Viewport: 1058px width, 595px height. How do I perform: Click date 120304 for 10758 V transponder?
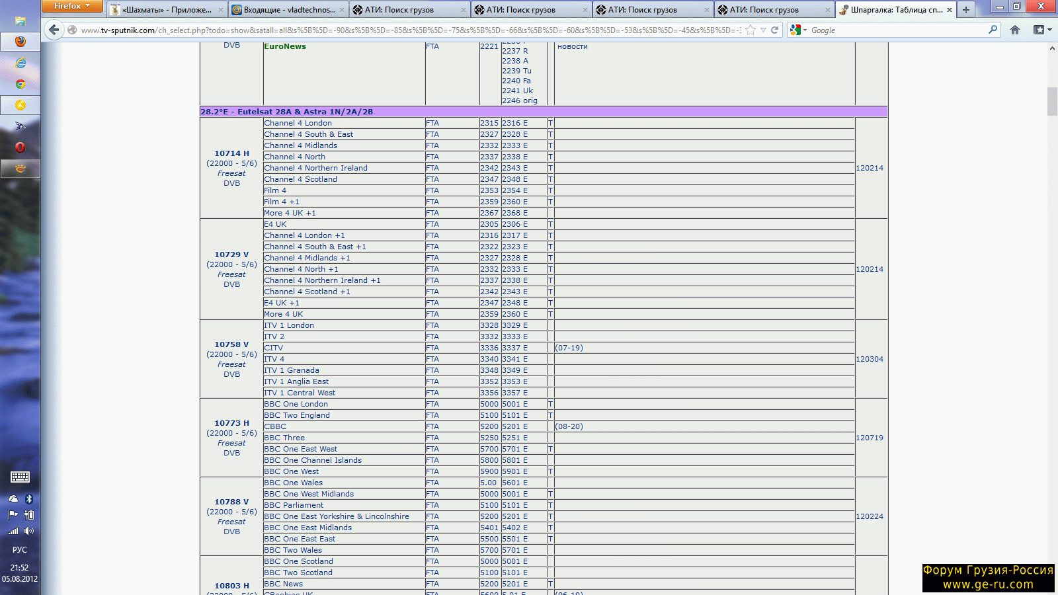870,359
